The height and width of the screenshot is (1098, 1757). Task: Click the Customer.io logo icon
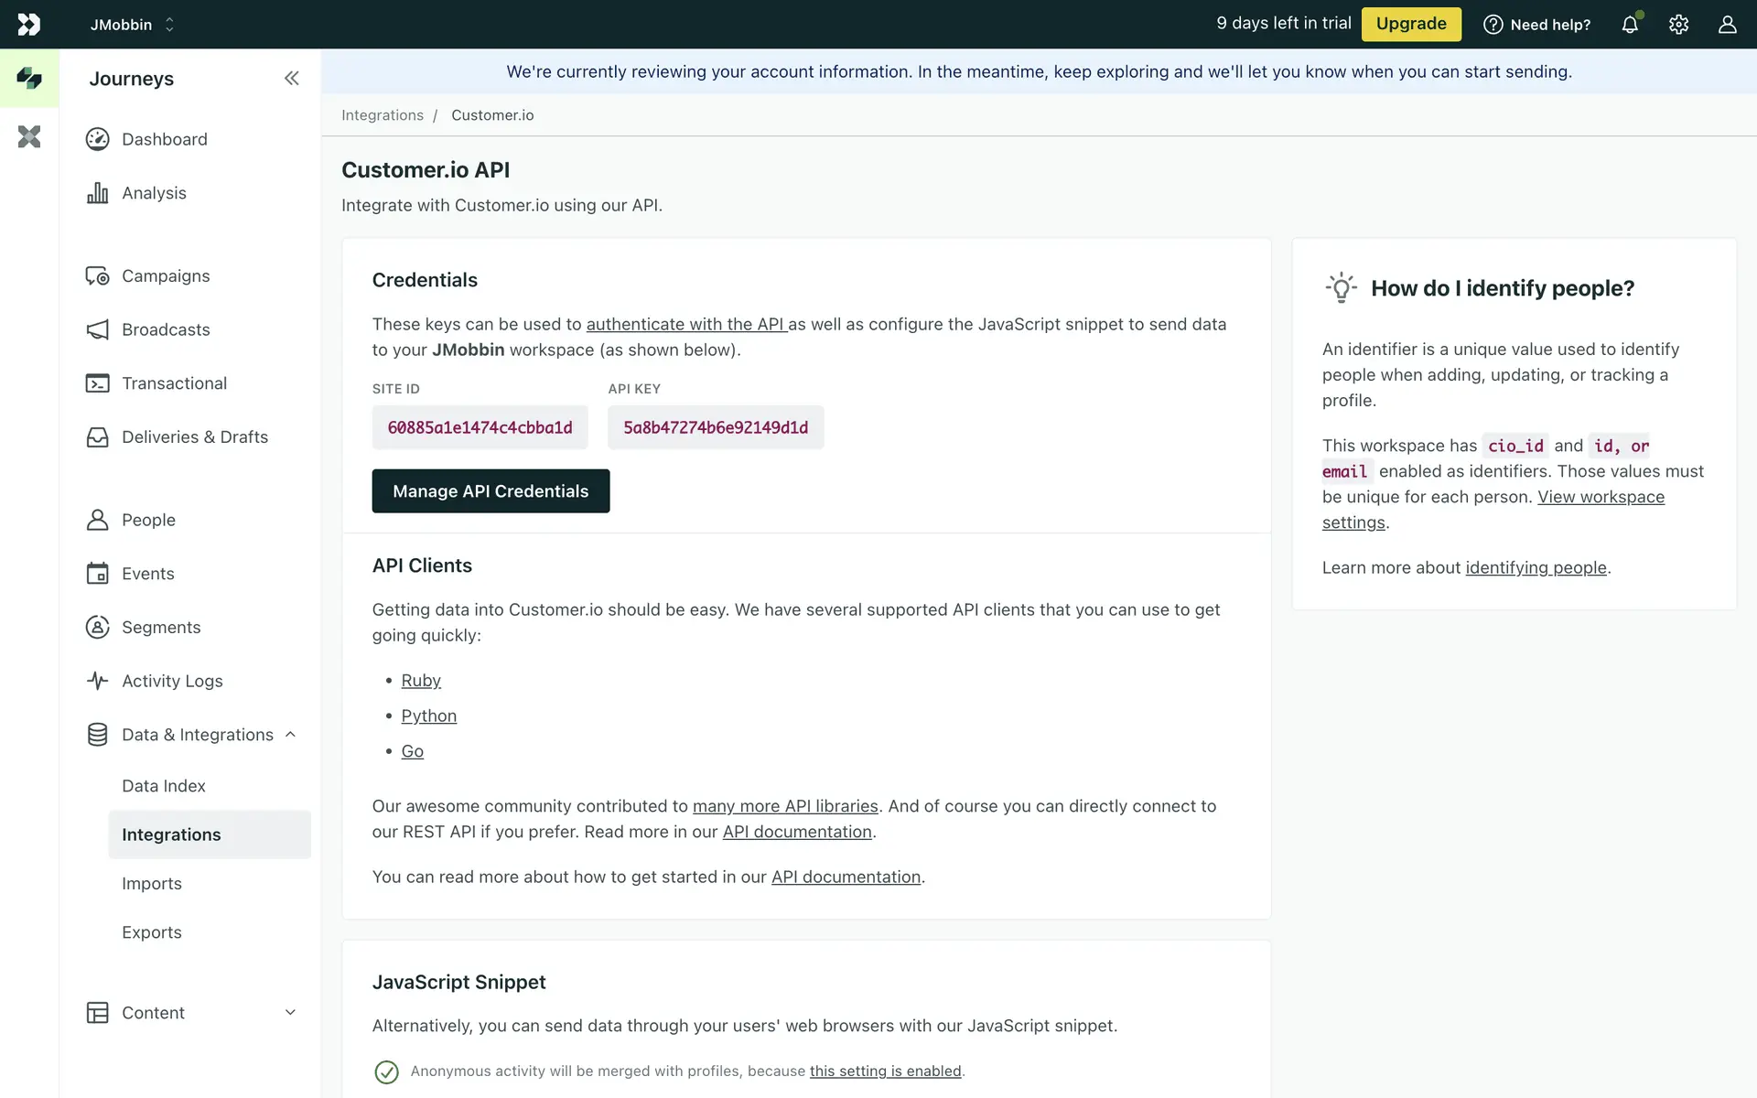[29, 25]
